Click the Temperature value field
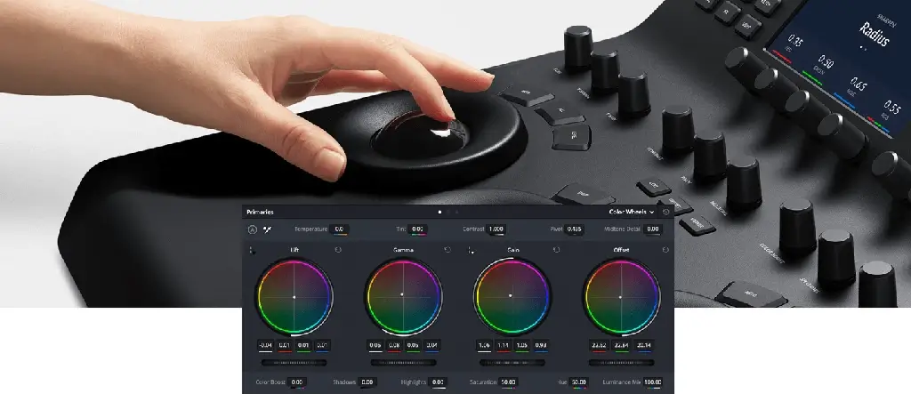Viewport: 911px width, 394px height. tap(339, 229)
